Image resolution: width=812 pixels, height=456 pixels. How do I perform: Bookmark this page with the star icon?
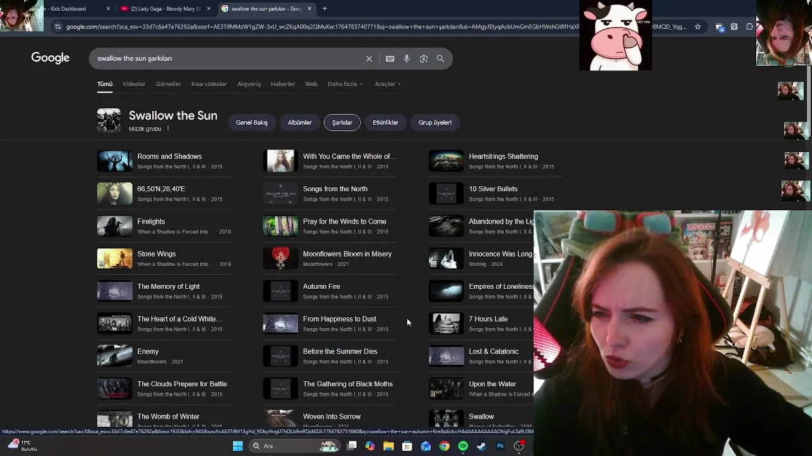tap(698, 27)
